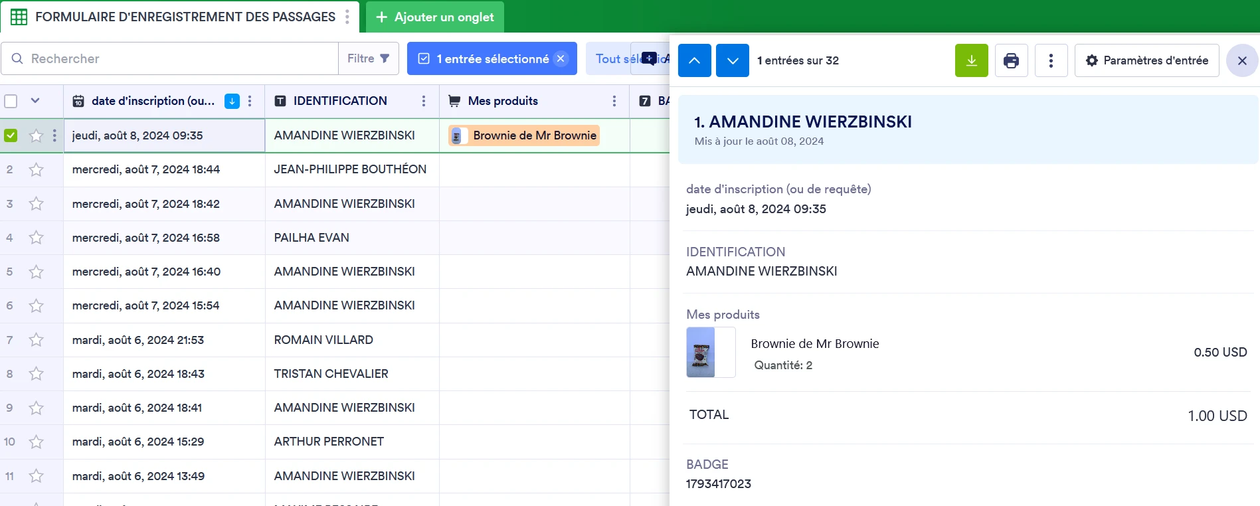The image size is (1260, 506).
Task: Star the row 6 entry at 15:54
Action: point(37,305)
